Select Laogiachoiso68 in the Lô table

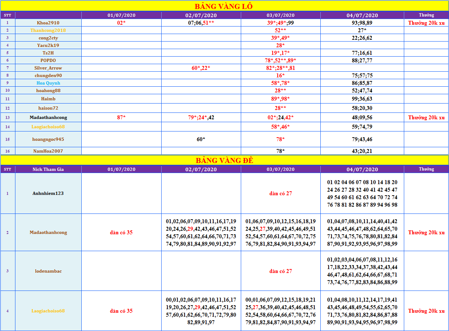point(48,127)
